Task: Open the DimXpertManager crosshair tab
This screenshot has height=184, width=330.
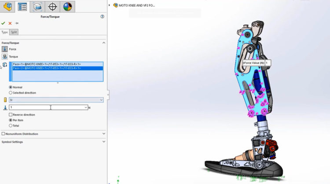Action: (x=52, y=7)
